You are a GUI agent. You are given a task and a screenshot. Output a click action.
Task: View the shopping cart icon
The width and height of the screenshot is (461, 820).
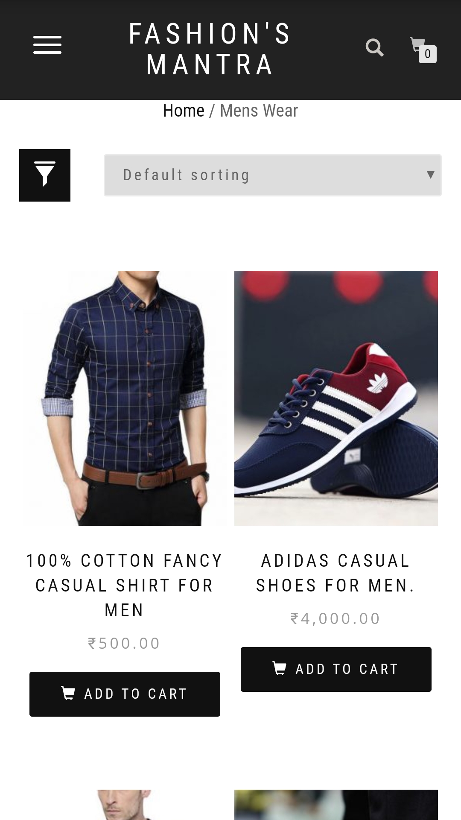[x=417, y=44]
